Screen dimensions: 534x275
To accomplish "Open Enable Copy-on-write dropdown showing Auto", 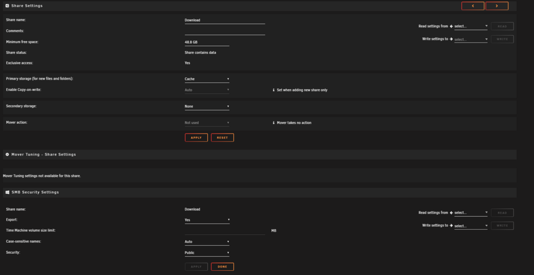I will (x=207, y=90).
